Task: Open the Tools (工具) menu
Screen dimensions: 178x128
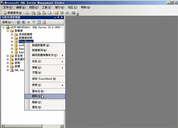Action: click(x=47, y=7)
